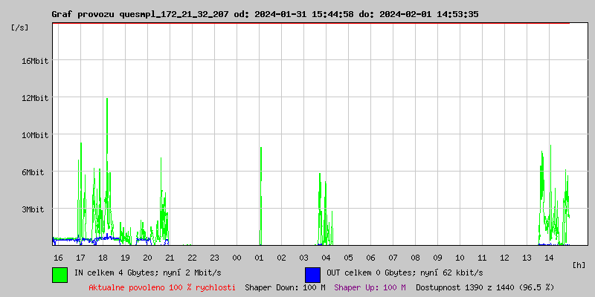This screenshot has height=297, width=595.
Task: Select the hour 04 marker on the time axis
Action: click(326, 257)
